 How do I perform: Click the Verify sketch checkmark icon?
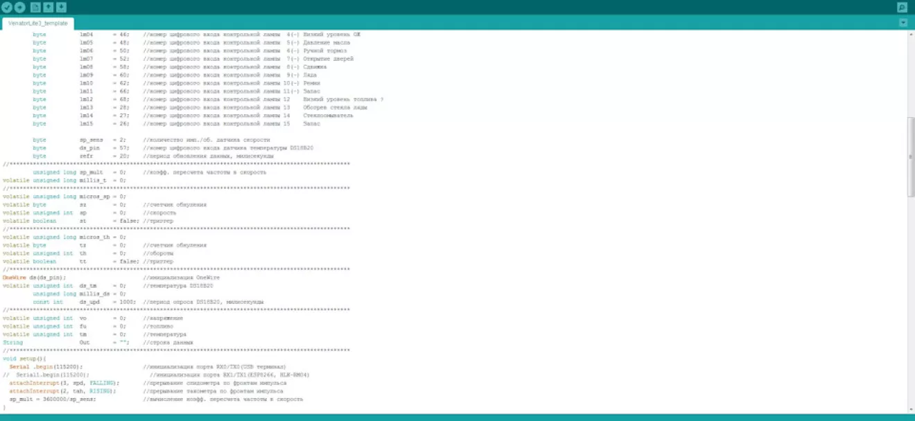(7, 8)
